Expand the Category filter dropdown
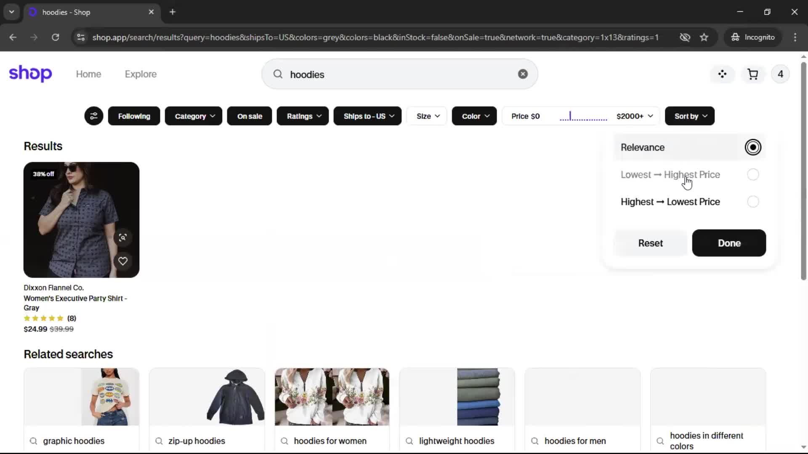Image resolution: width=808 pixels, height=454 pixels. [194, 116]
